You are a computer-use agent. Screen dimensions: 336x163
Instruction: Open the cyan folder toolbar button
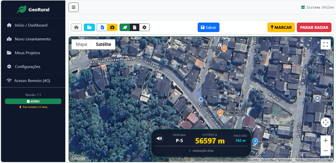(89, 27)
